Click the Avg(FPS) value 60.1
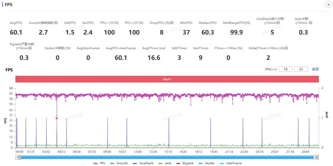 [x=16, y=32]
